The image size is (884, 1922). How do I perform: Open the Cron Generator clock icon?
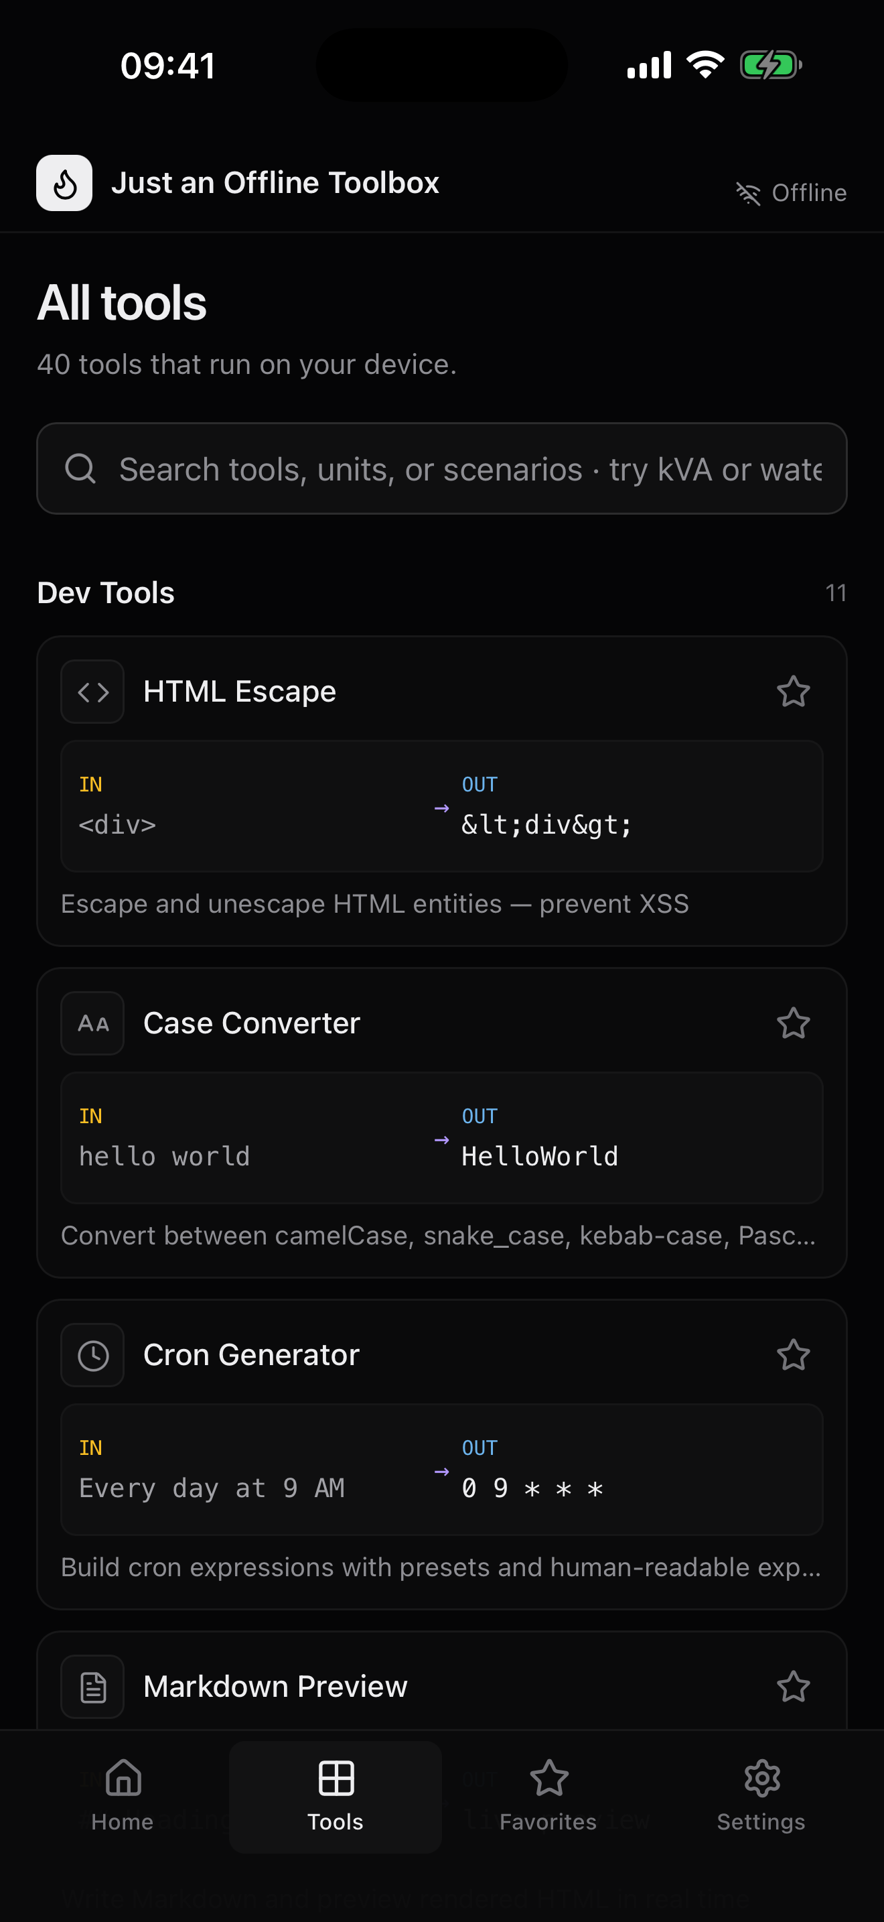click(x=92, y=1355)
